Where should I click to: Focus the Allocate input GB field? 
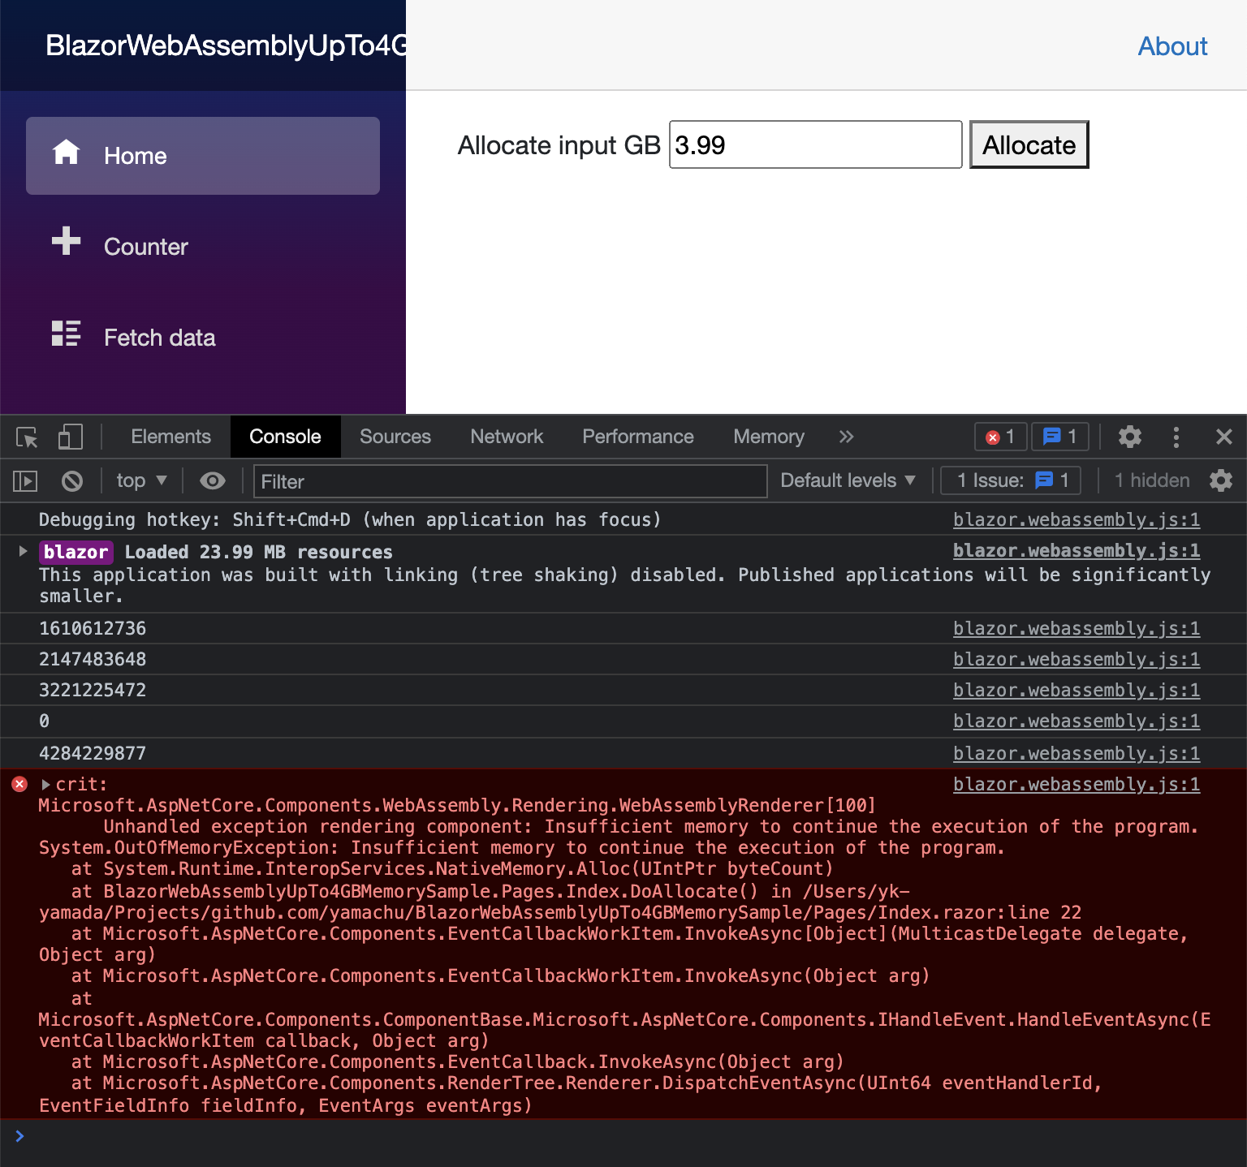pos(815,144)
